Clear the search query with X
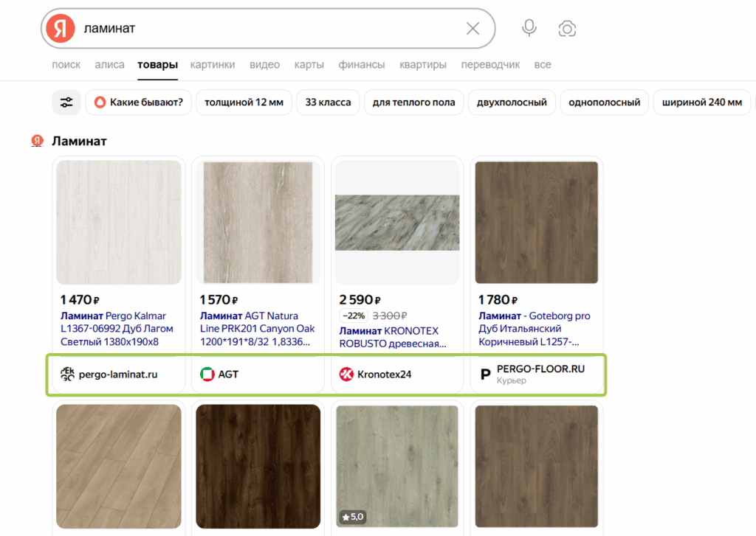This screenshot has width=756, height=536. point(473,29)
